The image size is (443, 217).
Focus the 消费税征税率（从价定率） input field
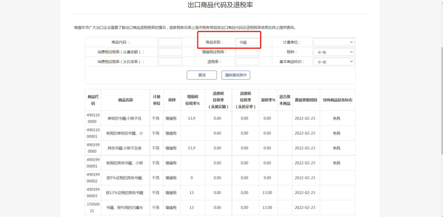coord(170,62)
